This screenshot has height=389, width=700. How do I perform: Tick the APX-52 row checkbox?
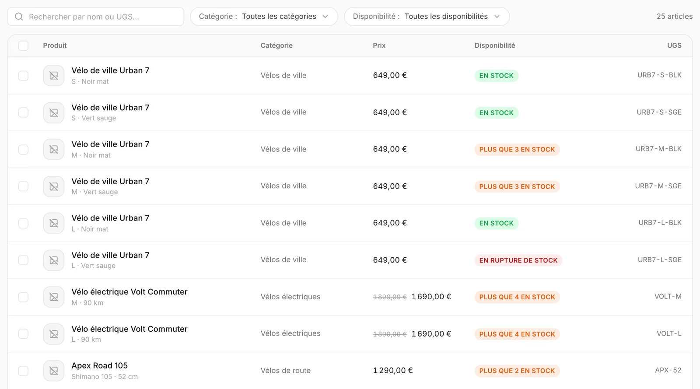click(23, 371)
